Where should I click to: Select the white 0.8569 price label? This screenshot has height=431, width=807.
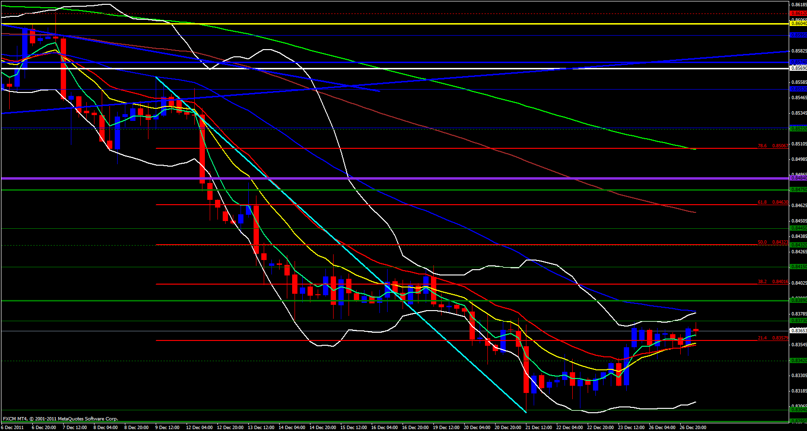798,68
